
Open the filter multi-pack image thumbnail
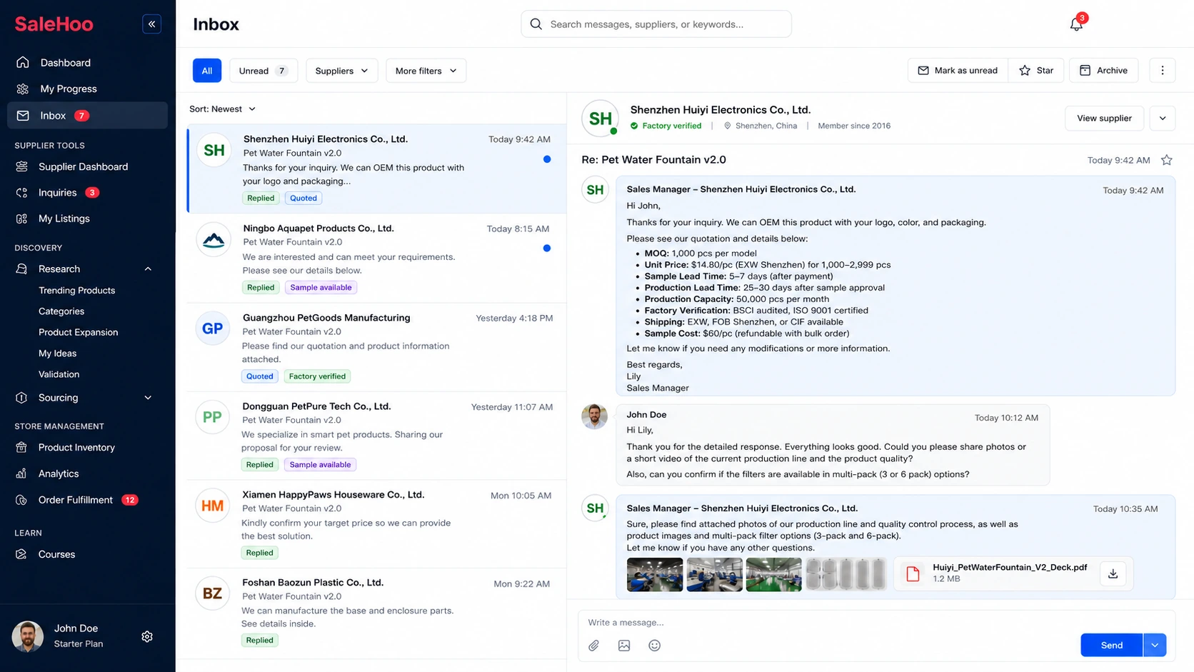(846, 574)
